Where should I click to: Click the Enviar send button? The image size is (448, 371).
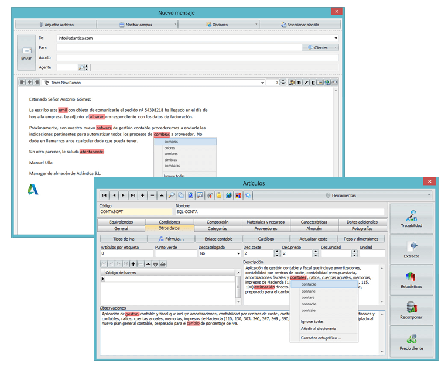[x=26, y=53]
